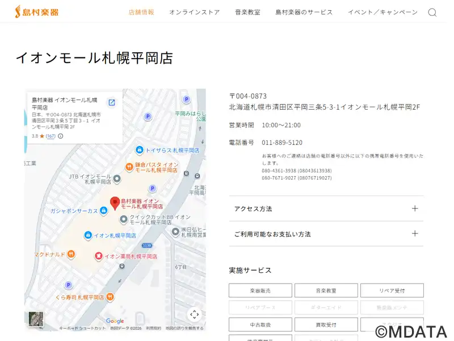This screenshot has height=341, width=454.
Task: Open map in new window icon
Action: 111,102
